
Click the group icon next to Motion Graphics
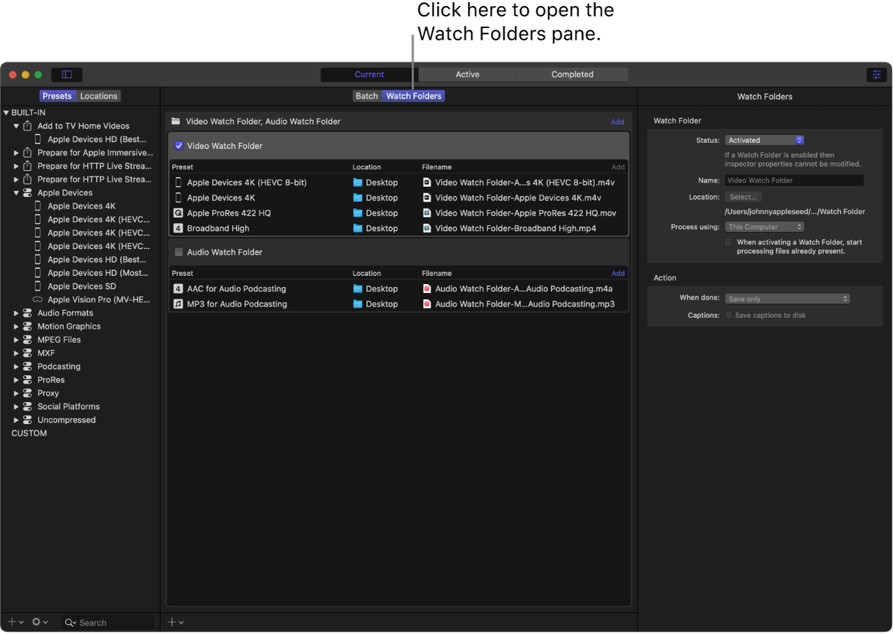coord(27,327)
